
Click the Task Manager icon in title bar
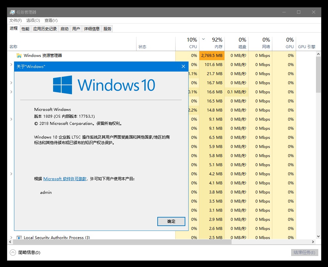12,12
